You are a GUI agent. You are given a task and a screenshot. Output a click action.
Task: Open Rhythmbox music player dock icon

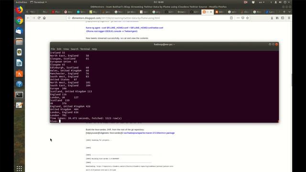[x=19, y=52]
